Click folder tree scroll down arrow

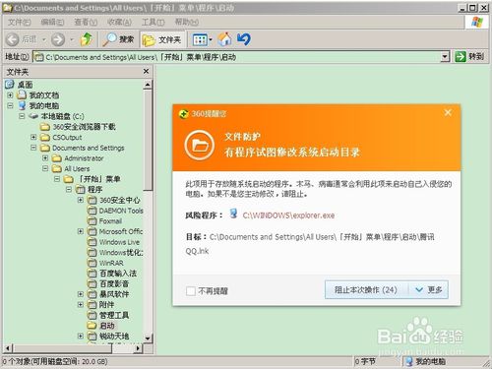click(148, 338)
